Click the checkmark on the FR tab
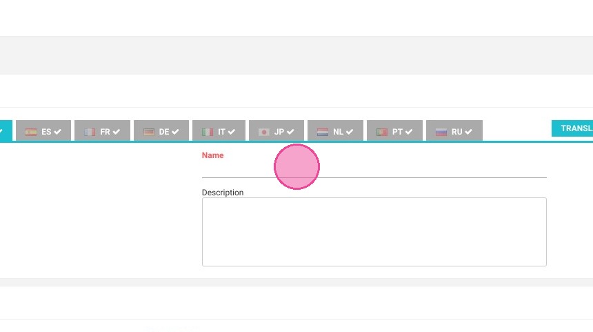The width and height of the screenshot is (593, 332). [x=116, y=132]
